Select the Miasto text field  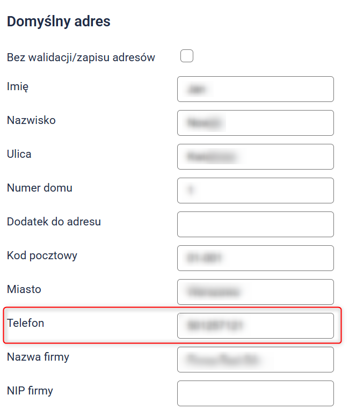(255, 292)
